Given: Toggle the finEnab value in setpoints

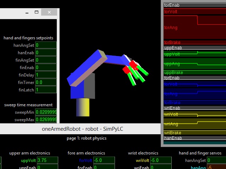Looking at the screenshot, I should click(46, 68).
